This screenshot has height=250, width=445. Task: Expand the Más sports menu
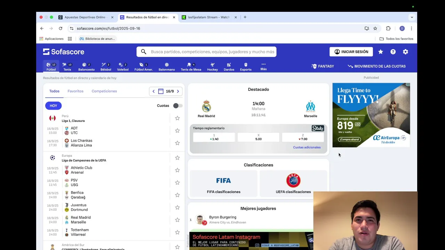(x=264, y=66)
